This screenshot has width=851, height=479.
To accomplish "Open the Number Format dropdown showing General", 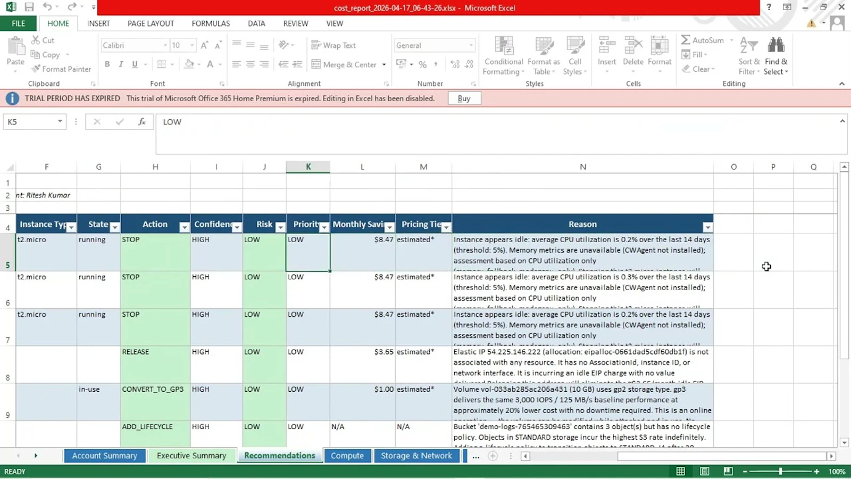I will point(471,45).
